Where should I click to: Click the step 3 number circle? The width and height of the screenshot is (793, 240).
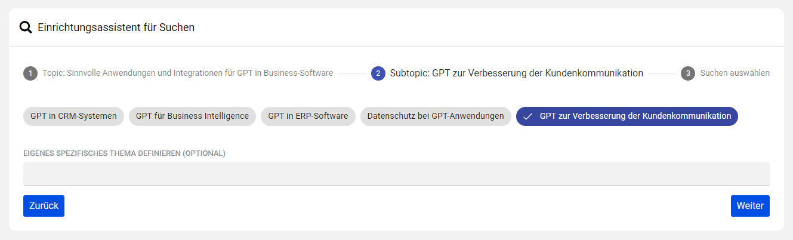688,73
